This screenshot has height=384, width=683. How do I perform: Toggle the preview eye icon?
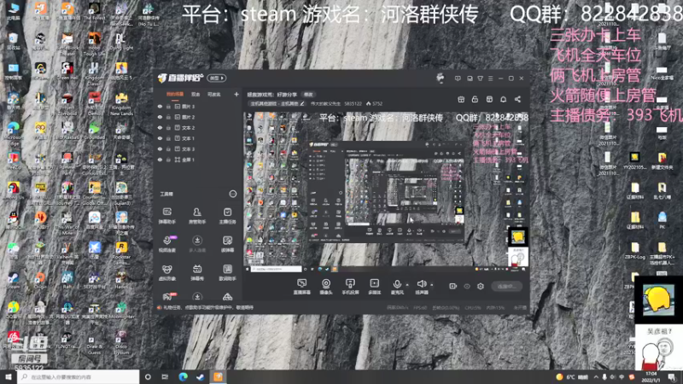point(466,286)
